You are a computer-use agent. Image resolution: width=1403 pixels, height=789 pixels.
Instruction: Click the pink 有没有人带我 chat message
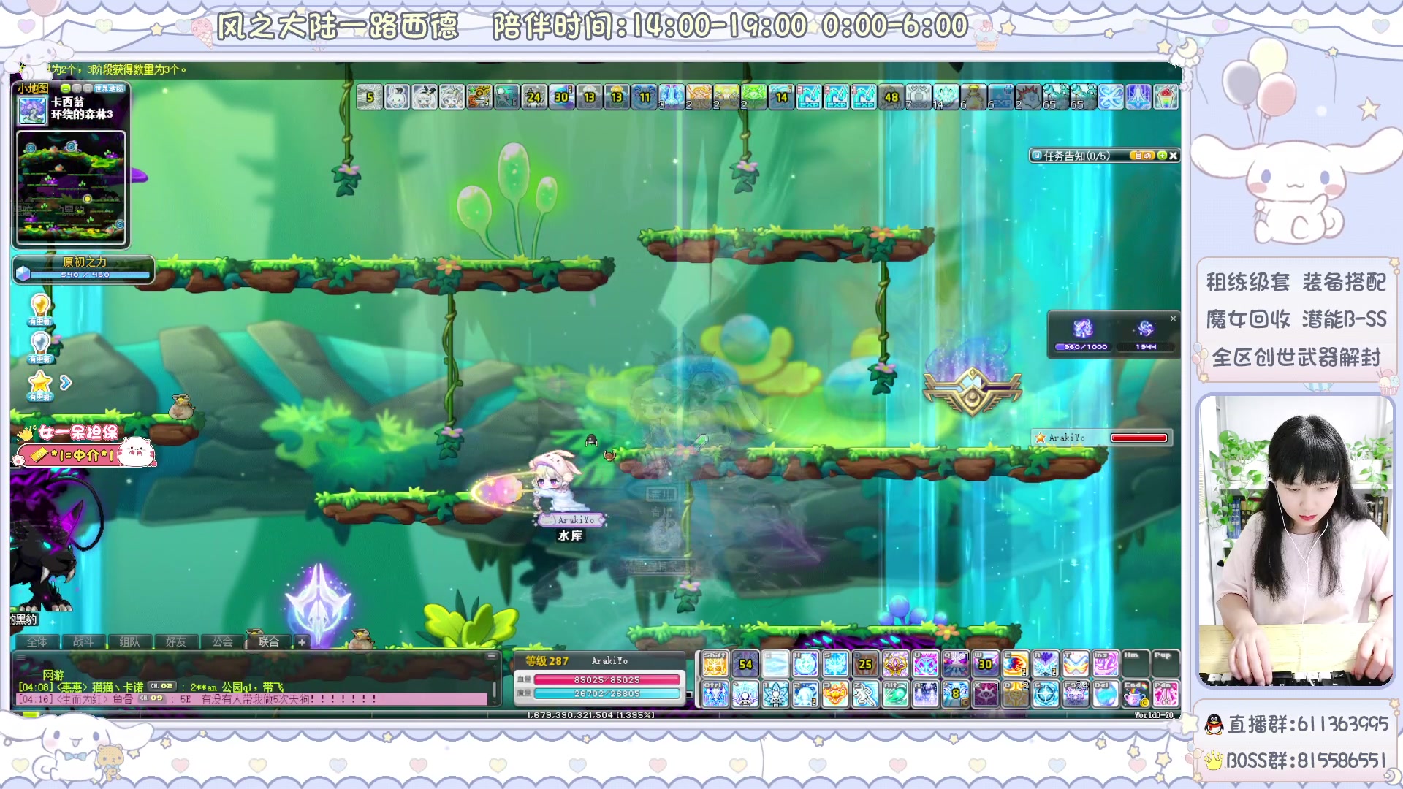pos(252,699)
